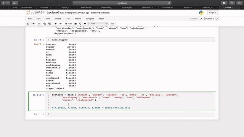Click the Logout button
Image resolution: width=244 pixels, height=137 pixels.
pos(212,13)
